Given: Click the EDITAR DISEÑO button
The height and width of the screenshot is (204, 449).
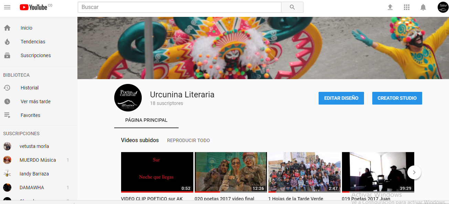Looking at the screenshot, I should point(341,98).
